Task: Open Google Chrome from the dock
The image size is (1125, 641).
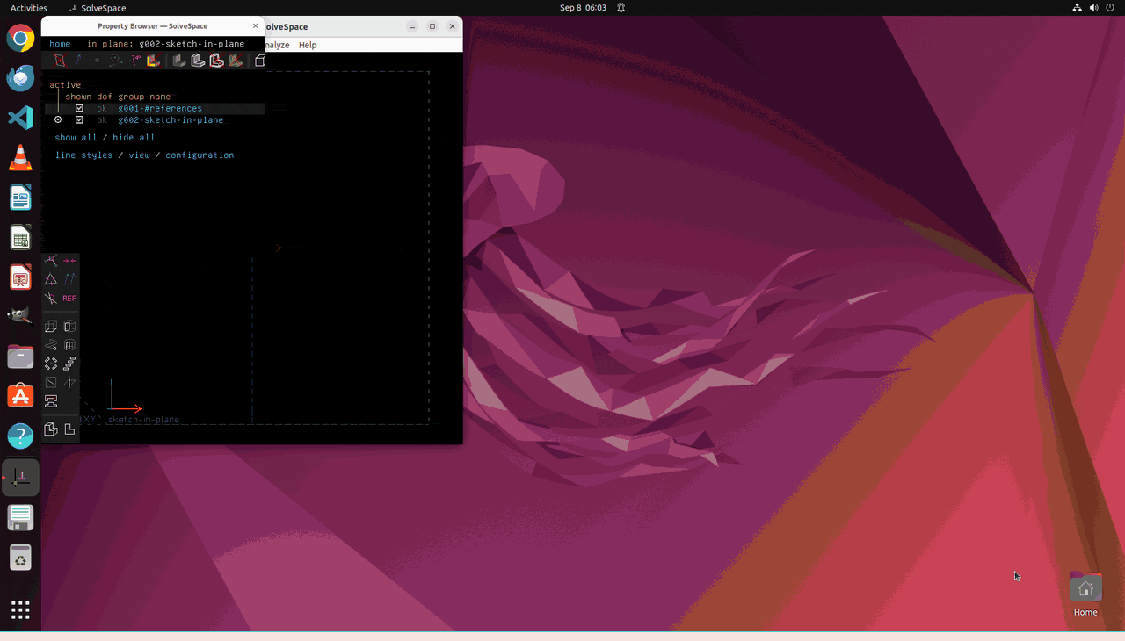Action: (x=20, y=39)
